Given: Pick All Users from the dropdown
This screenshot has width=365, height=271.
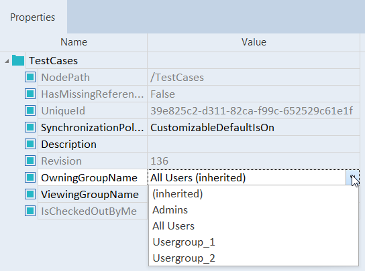Looking at the screenshot, I should pyautogui.click(x=254, y=226).
